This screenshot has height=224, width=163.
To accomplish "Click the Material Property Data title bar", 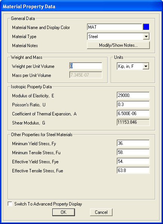I will pyautogui.click(x=81, y=6).
